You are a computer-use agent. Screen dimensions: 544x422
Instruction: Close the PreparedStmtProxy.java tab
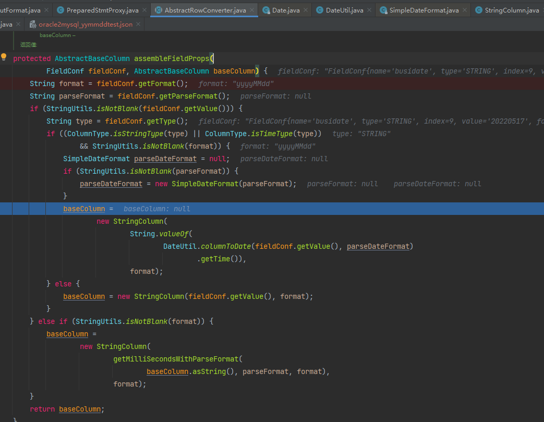[x=144, y=10]
